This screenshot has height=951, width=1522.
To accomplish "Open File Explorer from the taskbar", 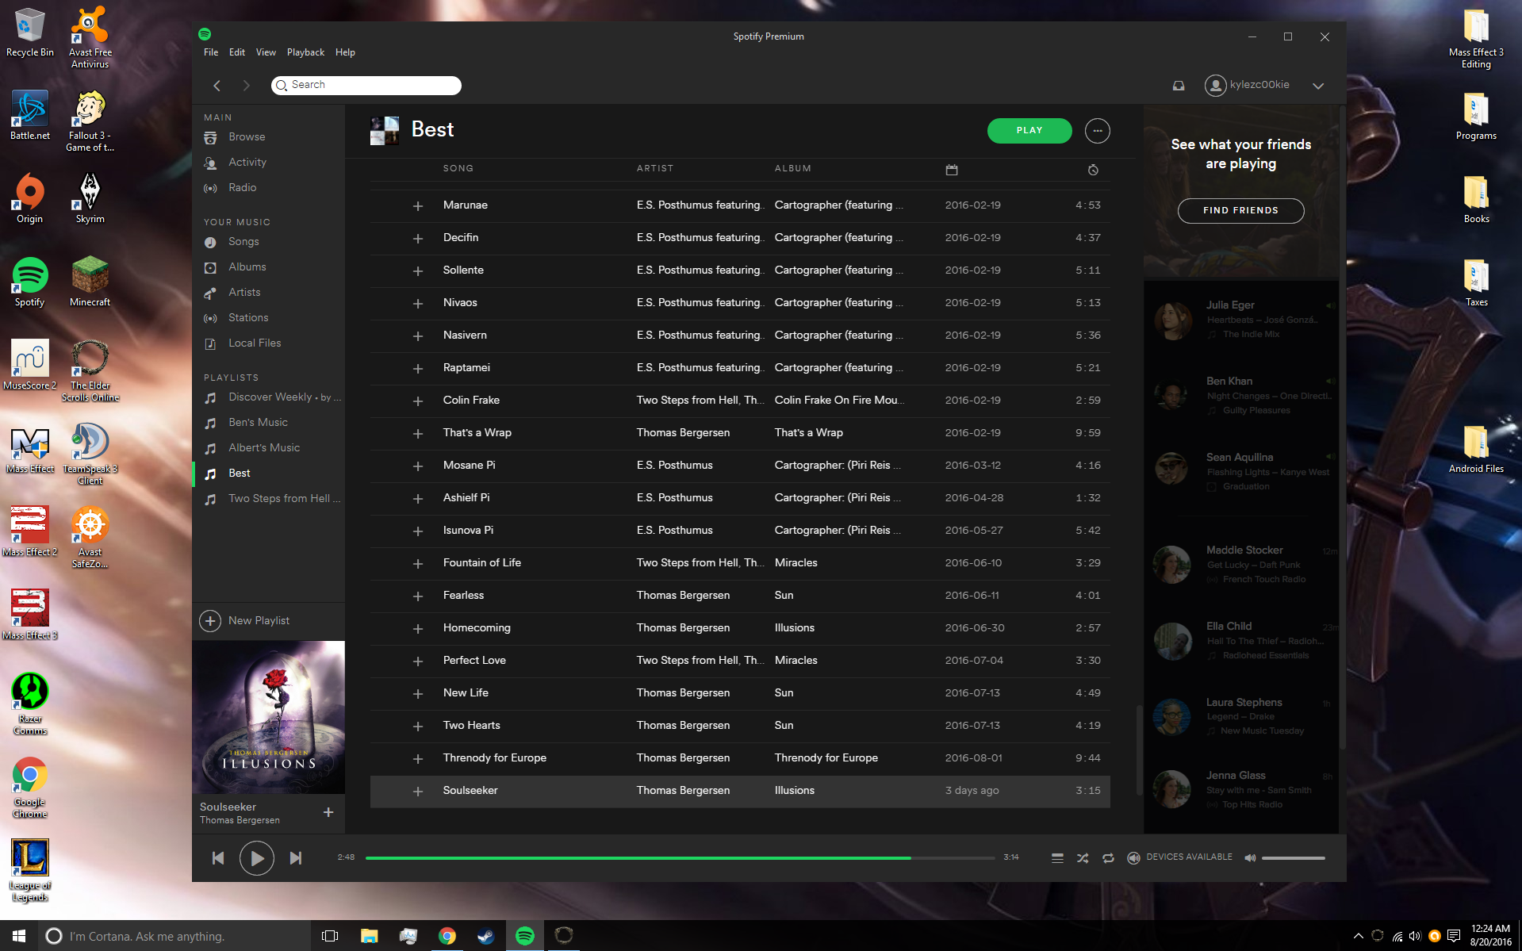I will coord(369,936).
